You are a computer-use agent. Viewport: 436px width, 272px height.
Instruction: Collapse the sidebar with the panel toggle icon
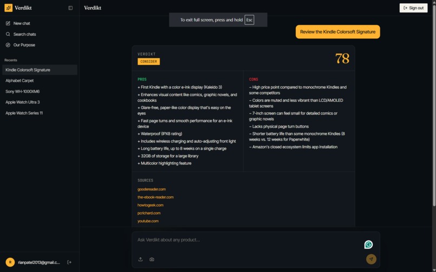70,8
